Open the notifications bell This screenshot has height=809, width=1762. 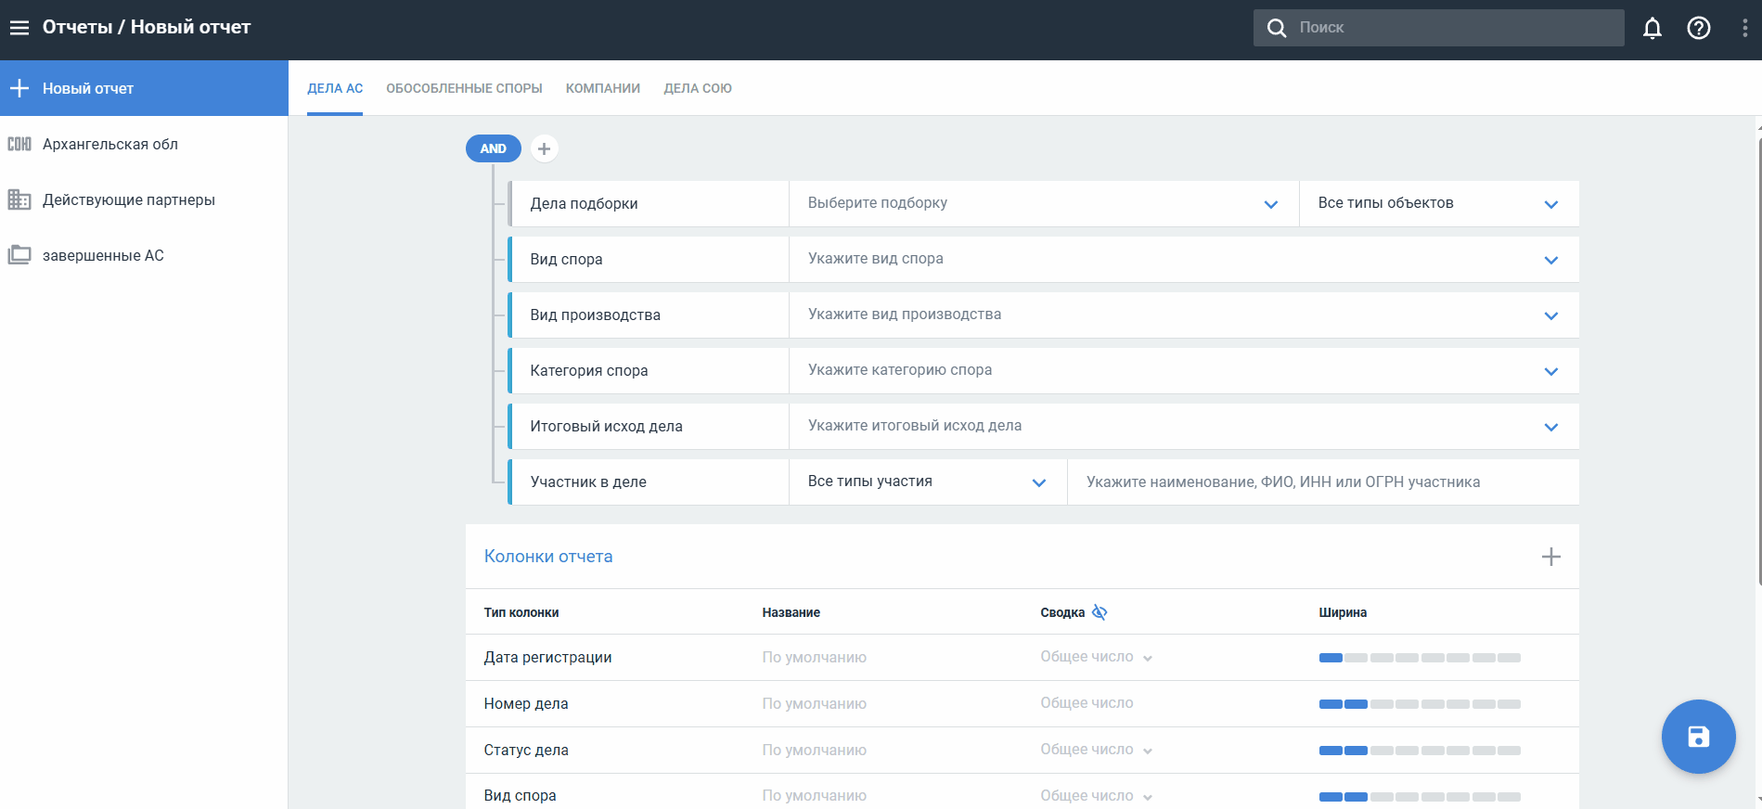tap(1652, 28)
